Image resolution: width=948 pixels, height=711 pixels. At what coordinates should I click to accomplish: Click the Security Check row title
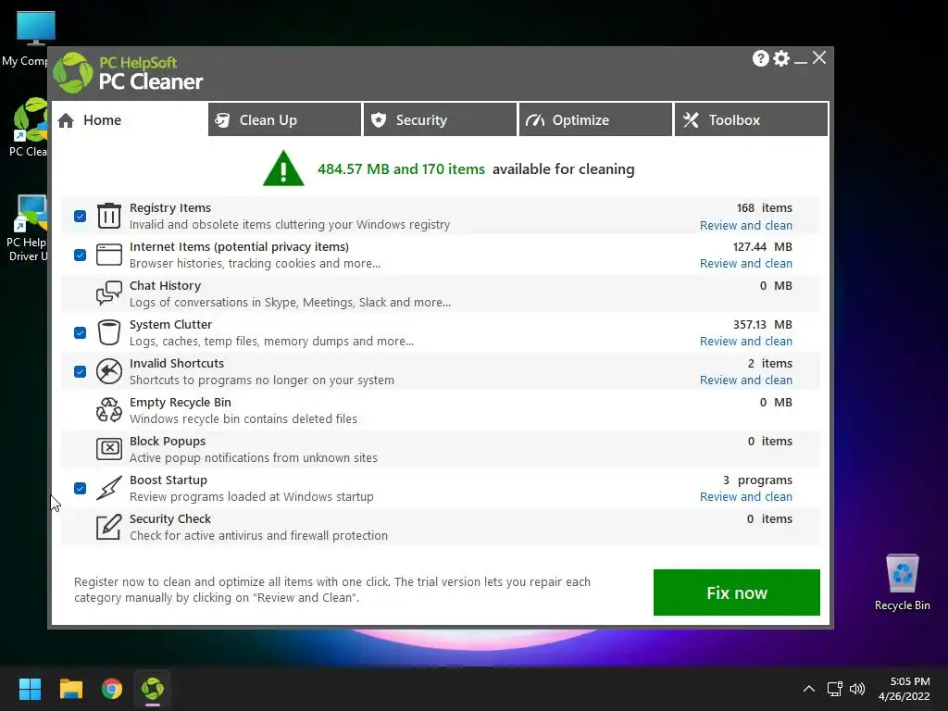tap(170, 518)
